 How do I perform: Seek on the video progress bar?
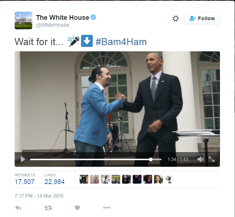[96, 159]
